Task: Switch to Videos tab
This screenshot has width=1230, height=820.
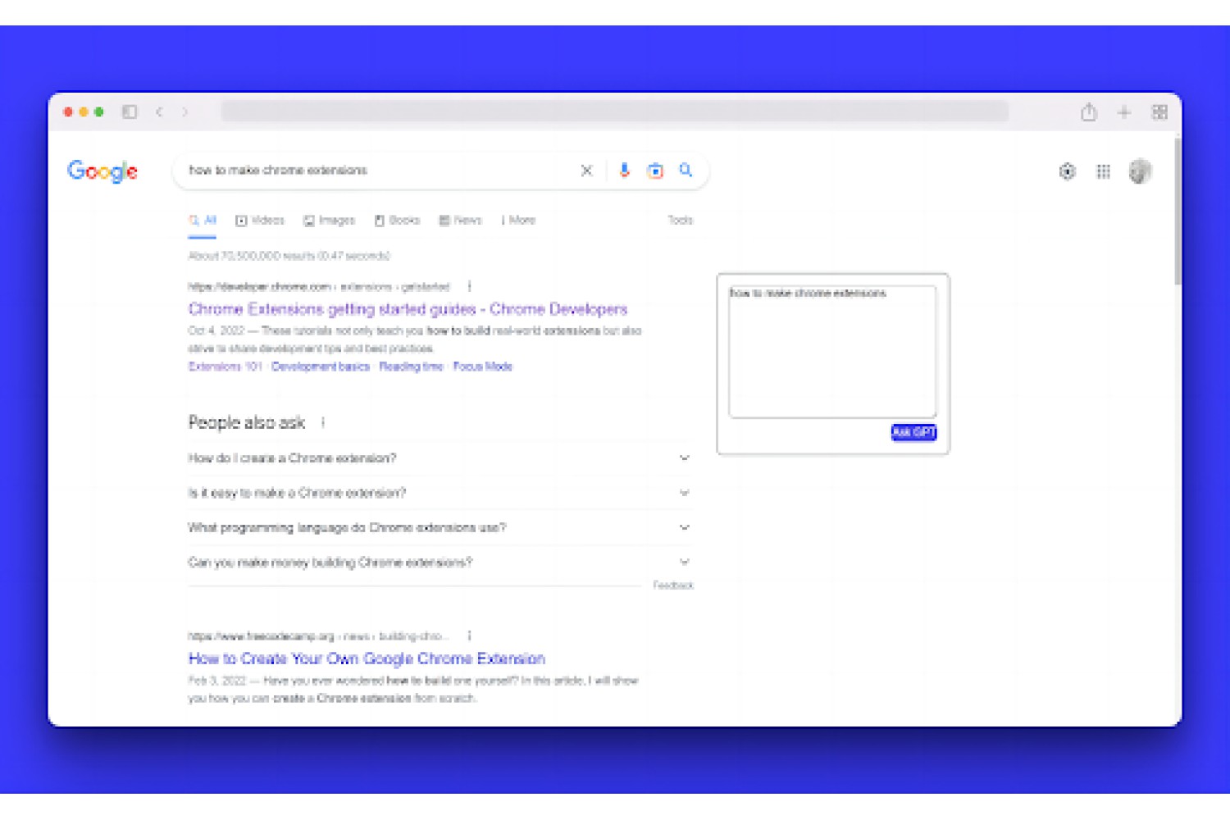Action: click(260, 220)
